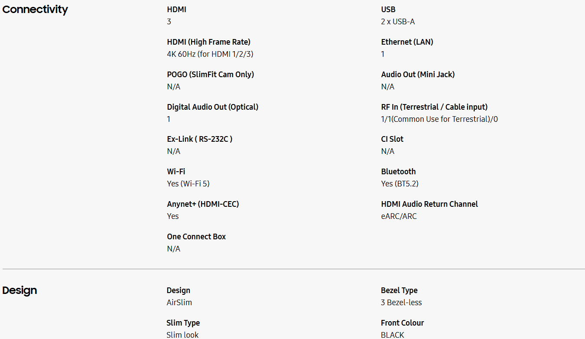Click the Yes (BT5.2) Bluetooth value
The image size is (585, 339).
400,184
